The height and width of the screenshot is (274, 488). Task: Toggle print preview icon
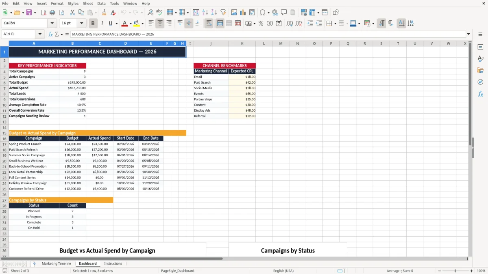coord(61,13)
